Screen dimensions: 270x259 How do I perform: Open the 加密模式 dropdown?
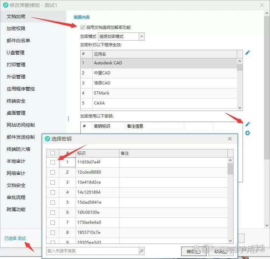142,37
